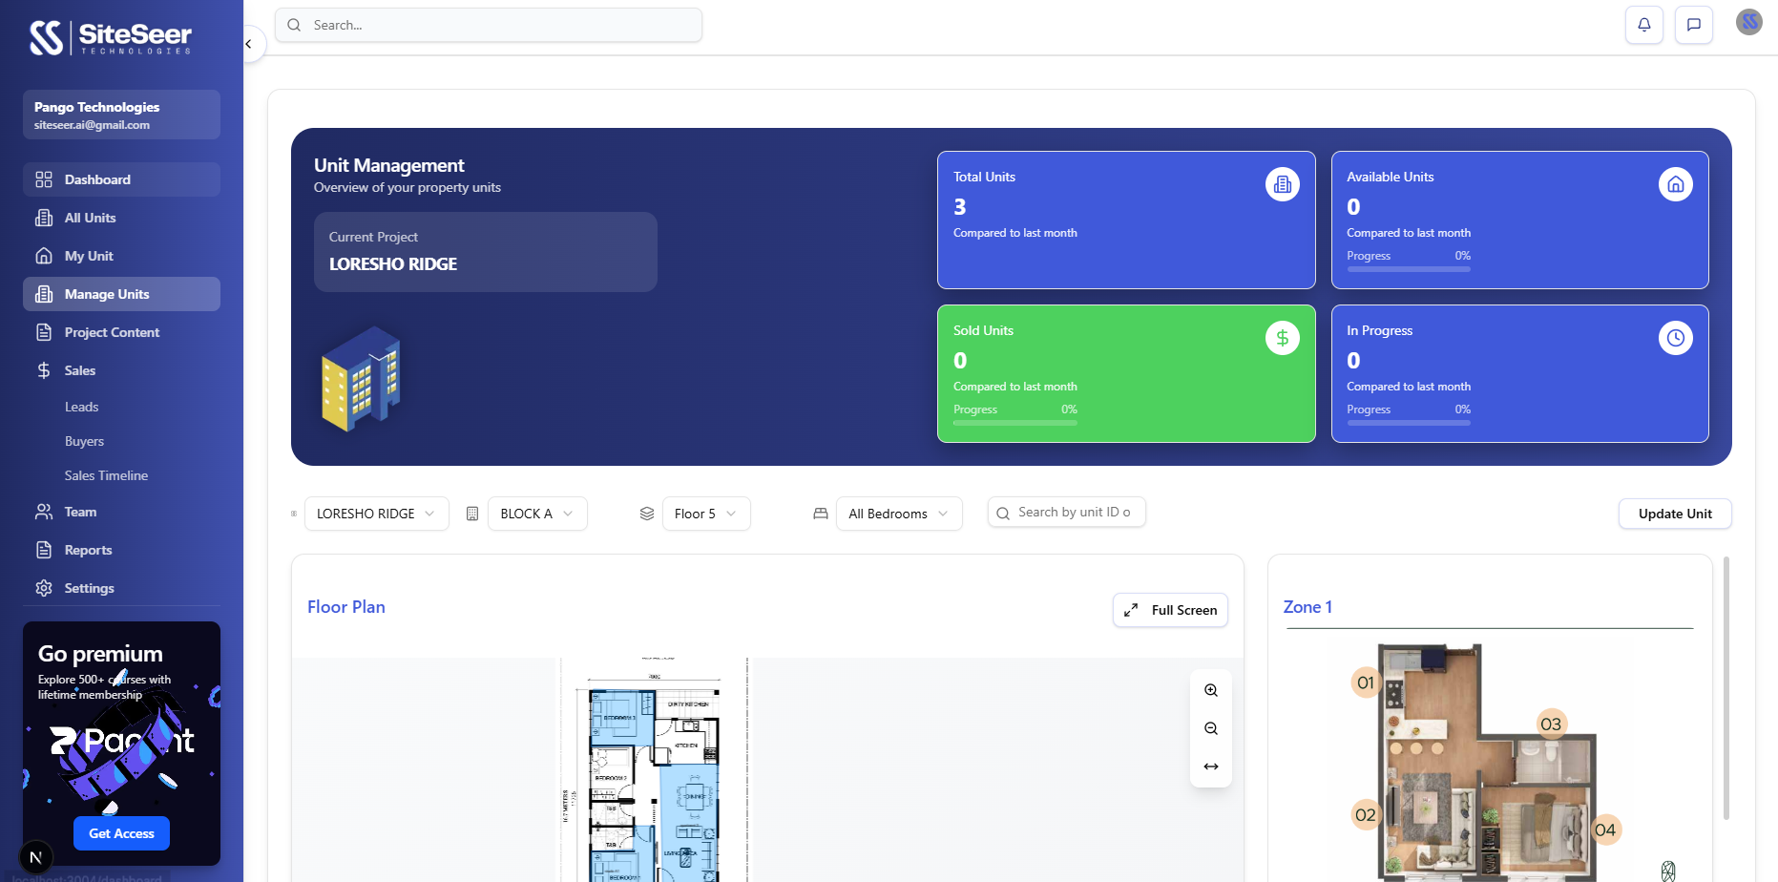Switch to the Leads section

(81, 407)
